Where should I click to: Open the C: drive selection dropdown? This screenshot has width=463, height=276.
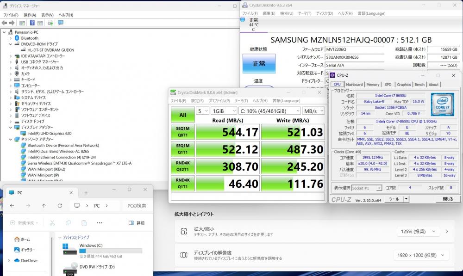pyautogui.click(x=269, y=111)
